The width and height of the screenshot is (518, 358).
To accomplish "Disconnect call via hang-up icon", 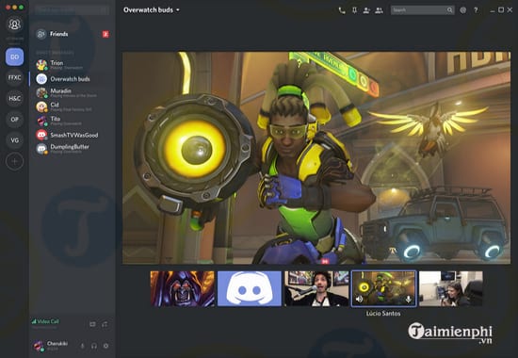I will 105,324.
